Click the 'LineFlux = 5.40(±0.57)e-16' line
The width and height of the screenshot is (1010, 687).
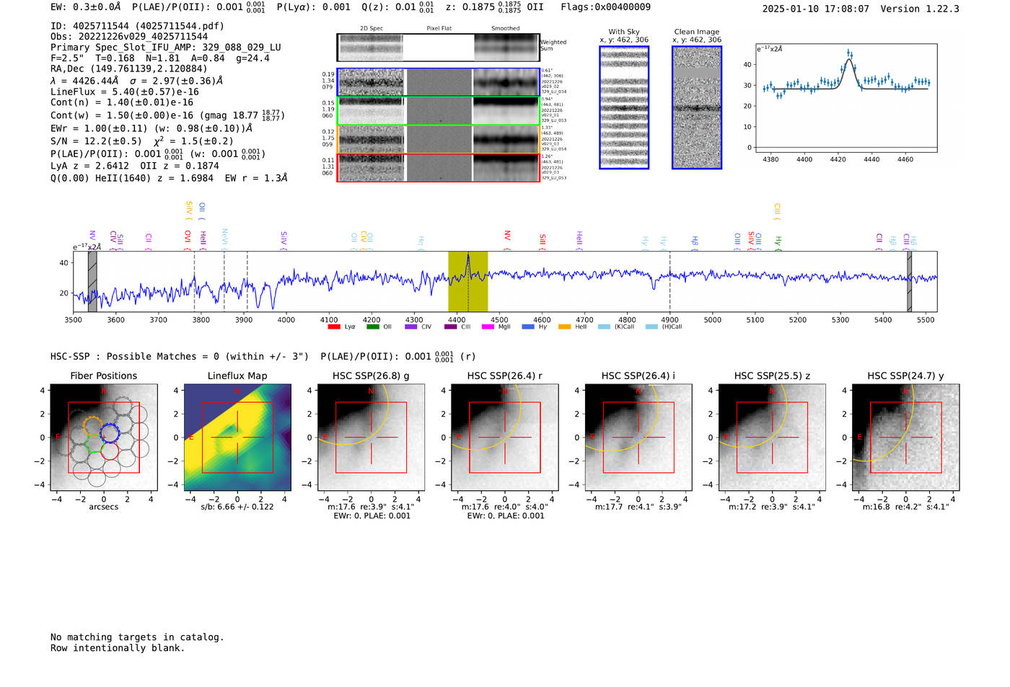pos(125,92)
